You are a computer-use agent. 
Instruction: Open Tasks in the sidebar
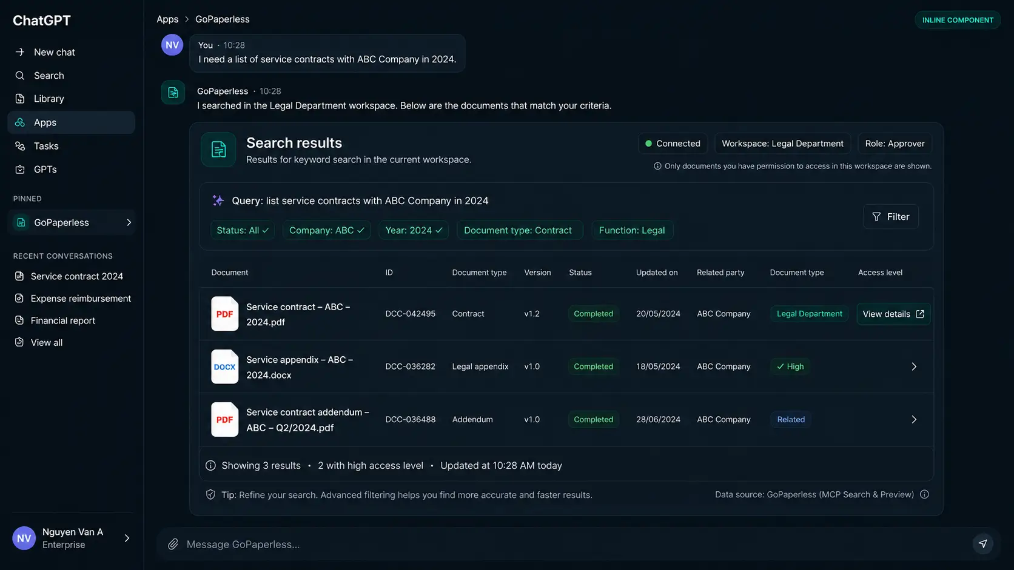point(71,146)
